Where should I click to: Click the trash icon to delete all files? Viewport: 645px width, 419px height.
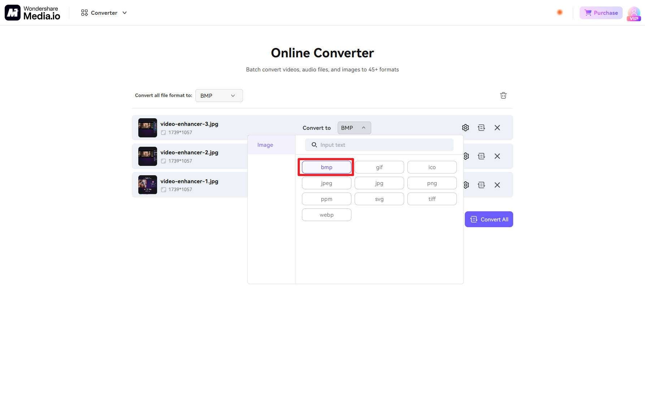click(x=503, y=95)
